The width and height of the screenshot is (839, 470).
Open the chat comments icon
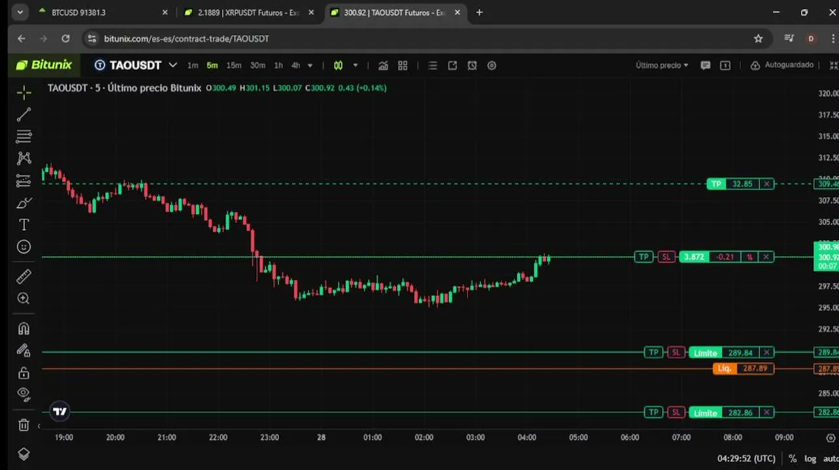[x=705, y=65]
